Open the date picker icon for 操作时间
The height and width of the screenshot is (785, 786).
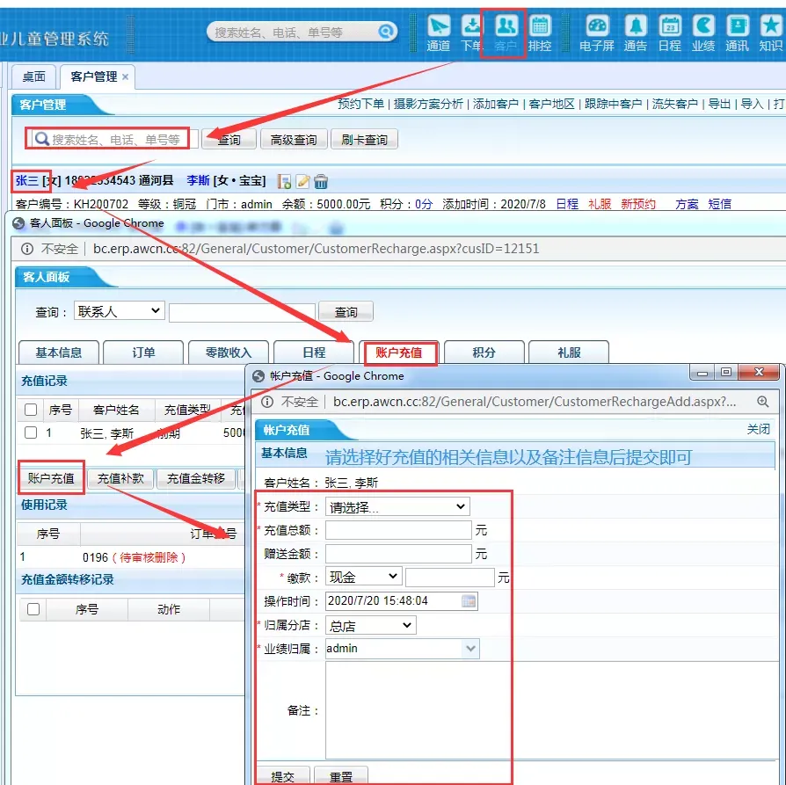(469, 601)
